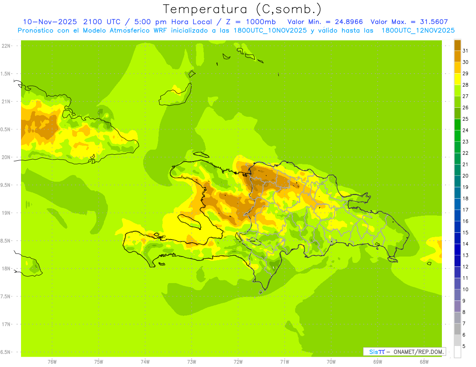Image resolution: width=476 pixels, height=367 pixels.
Task: Click the "ONAMET/REP.DOM." credit label
Action: [x=418, y=352]
